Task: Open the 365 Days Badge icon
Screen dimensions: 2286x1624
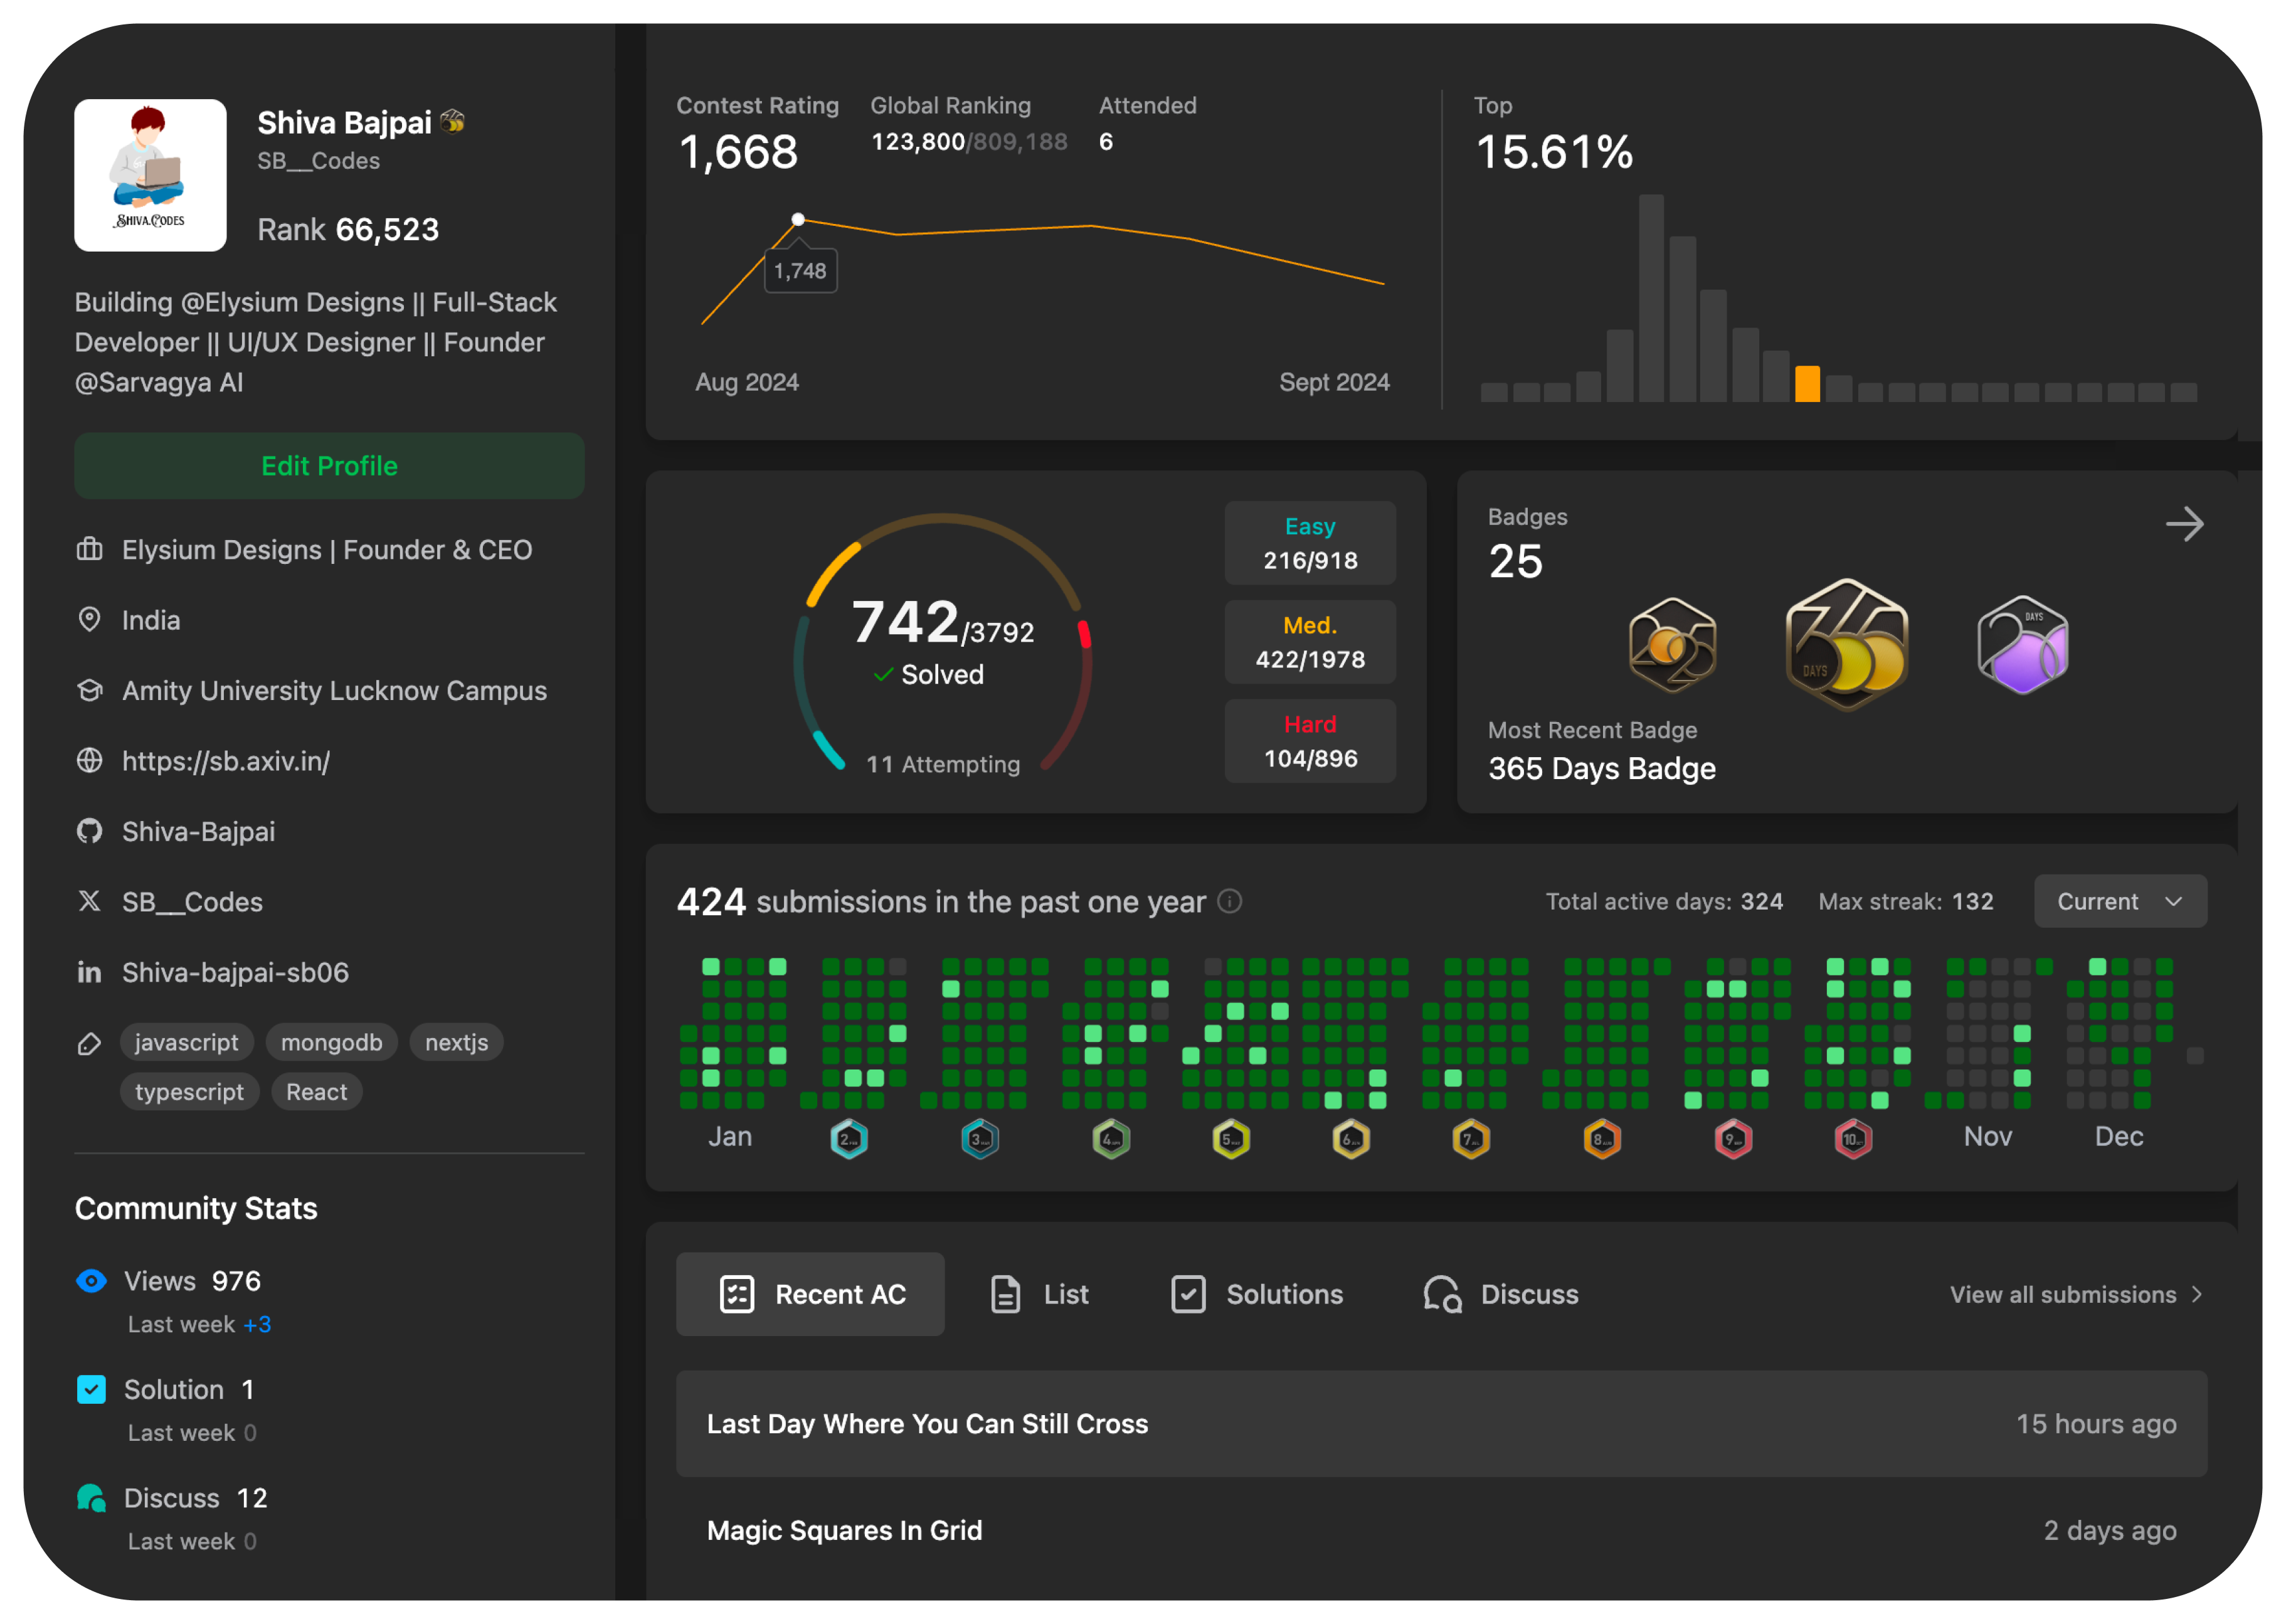Action: pos(1846,645)
